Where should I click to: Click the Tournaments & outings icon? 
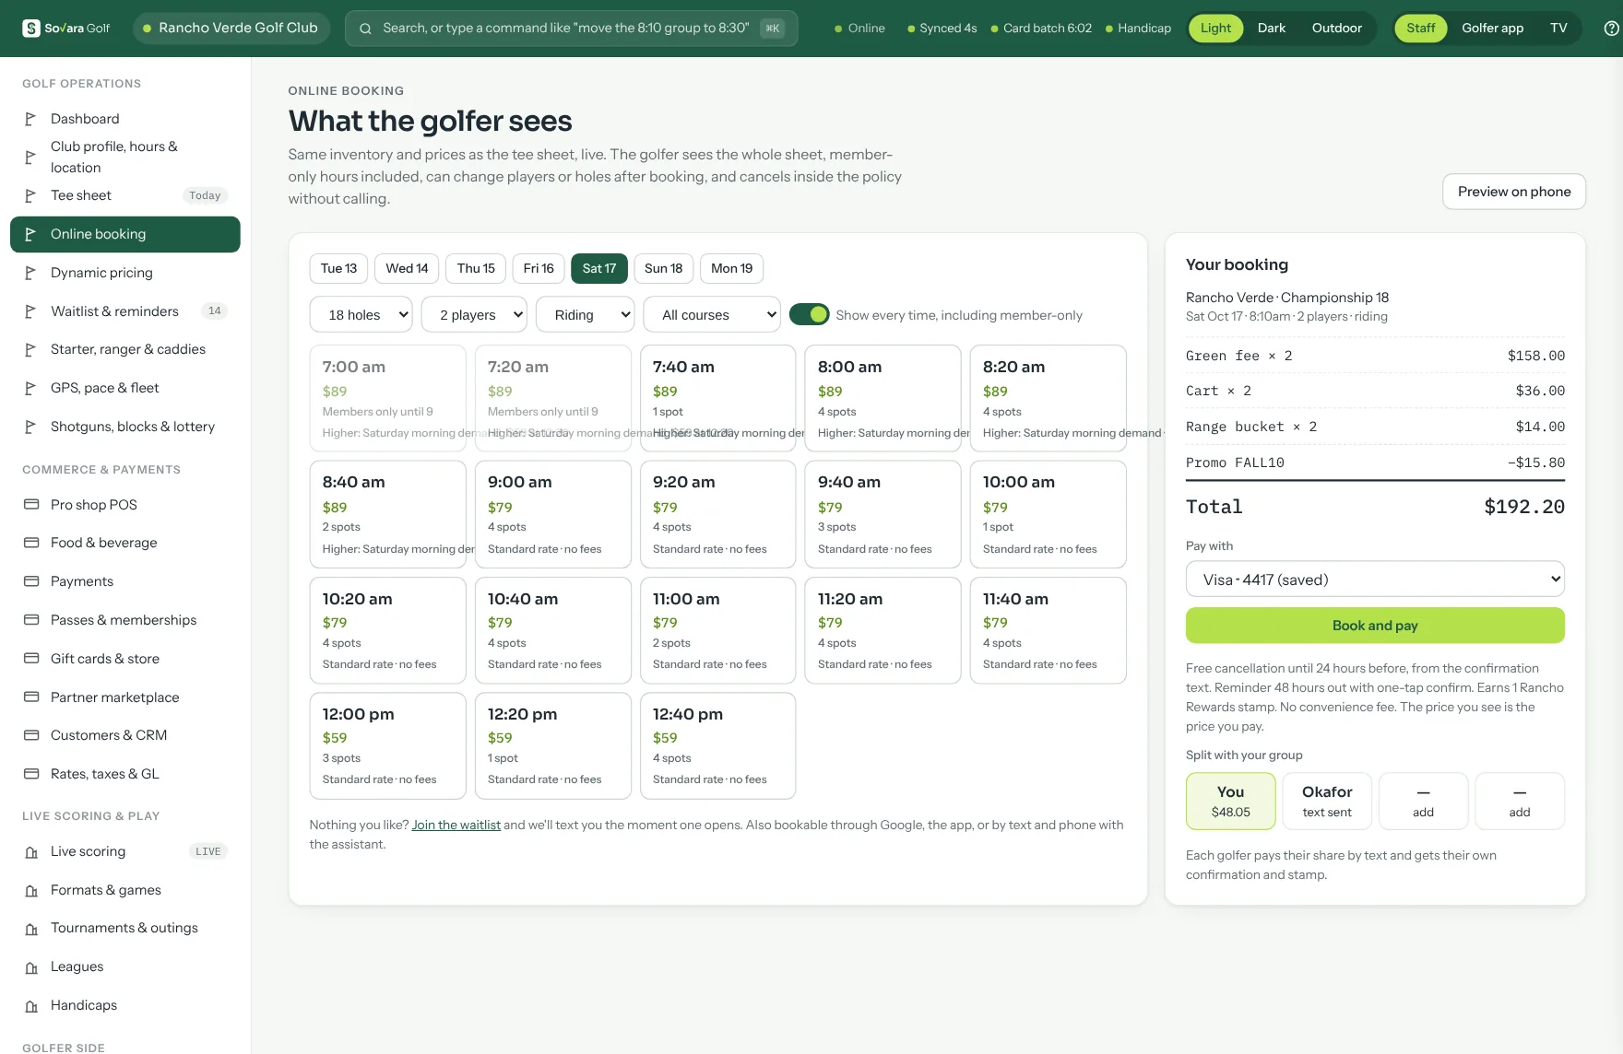31,928
